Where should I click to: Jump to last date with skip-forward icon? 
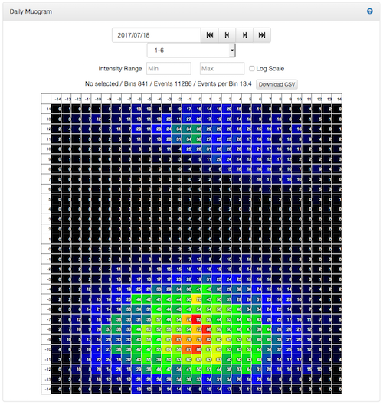pyautogui.click(x=262, y=35)
